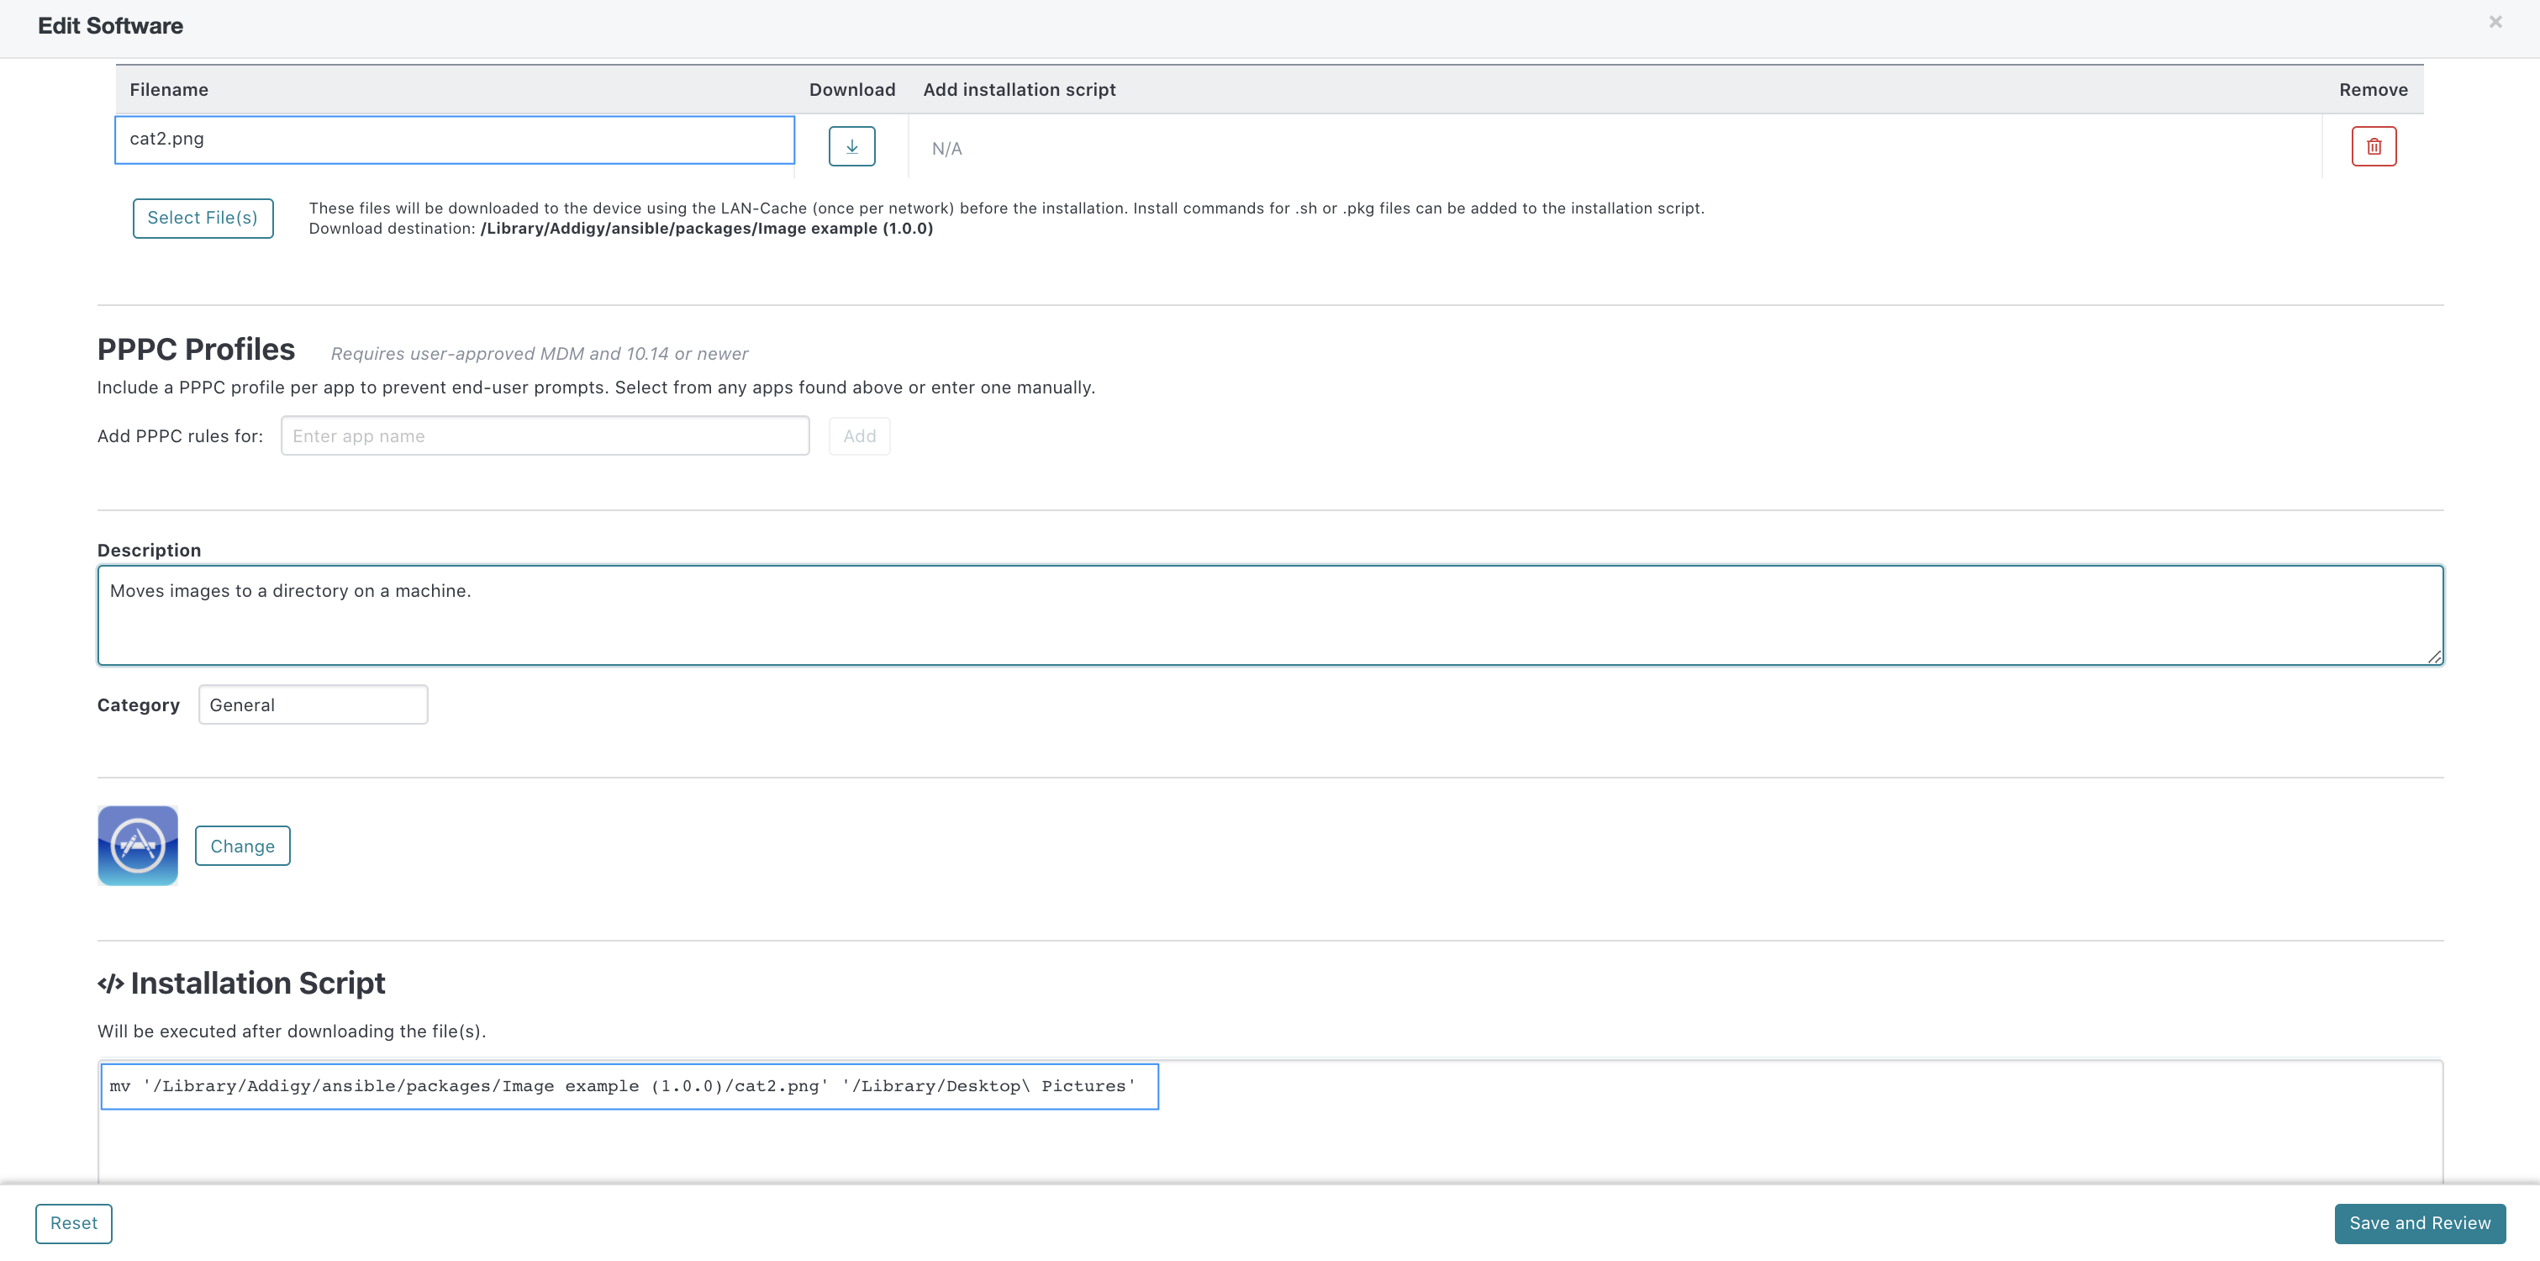This screenshot has width=2540, height=1261.
Task: Grab the Description textarea resize handle
Action: click(x=2433, y=657)
